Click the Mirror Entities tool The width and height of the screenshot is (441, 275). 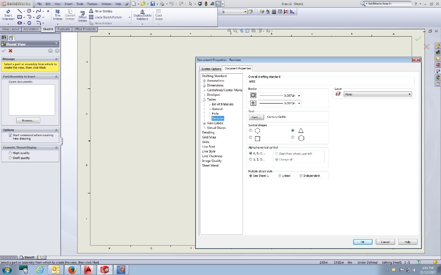click(101, 11)
